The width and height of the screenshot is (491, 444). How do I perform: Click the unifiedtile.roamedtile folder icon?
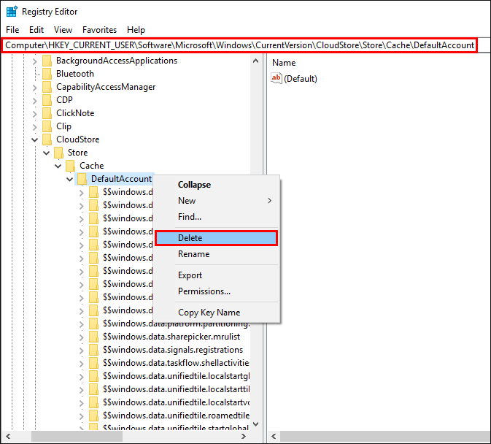pyautogui.click(x=93, y=416)
